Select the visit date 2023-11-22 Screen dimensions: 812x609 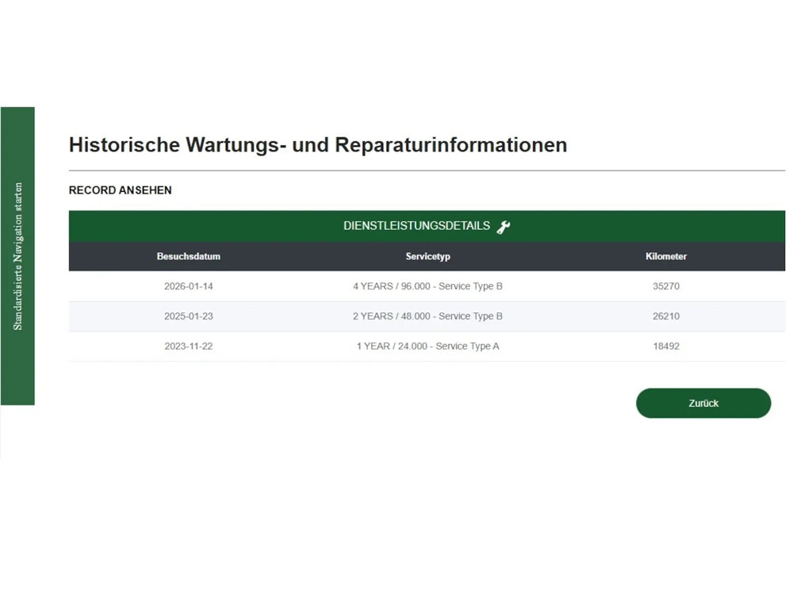point(188,347)
